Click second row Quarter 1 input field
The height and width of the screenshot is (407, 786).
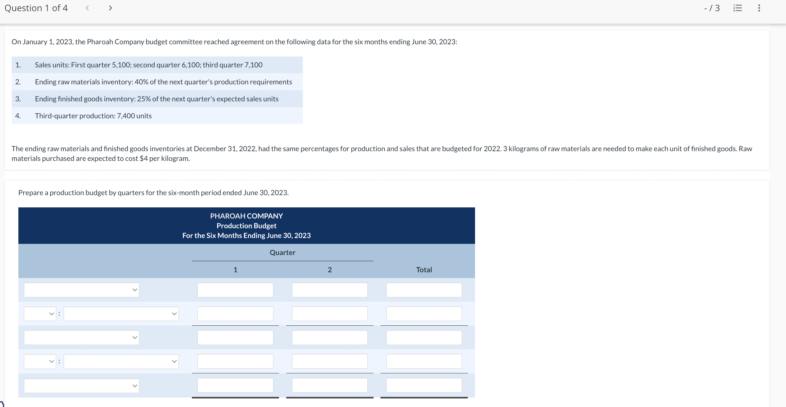pyautogui.click(x=235, y=313)
